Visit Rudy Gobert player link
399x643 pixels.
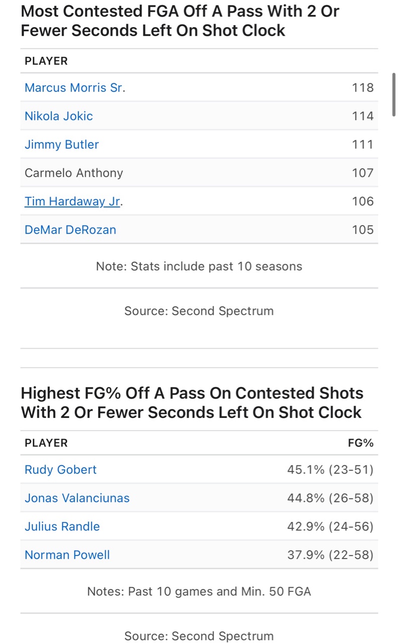(61, 470)
